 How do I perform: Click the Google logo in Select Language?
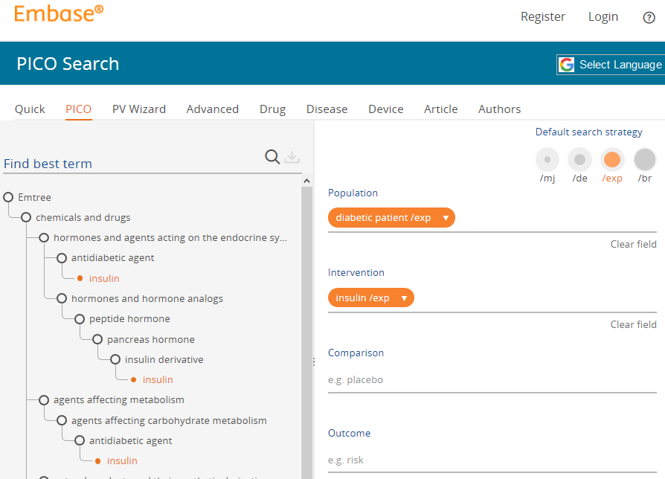click(567, 65)
